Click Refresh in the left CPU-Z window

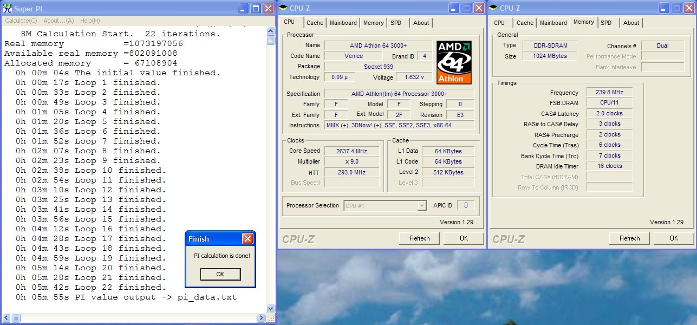point(419,238)
